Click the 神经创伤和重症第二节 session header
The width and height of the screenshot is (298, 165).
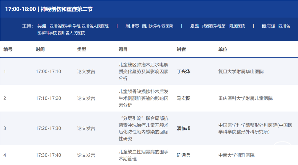pyautogui.click(x=49, y=9)
